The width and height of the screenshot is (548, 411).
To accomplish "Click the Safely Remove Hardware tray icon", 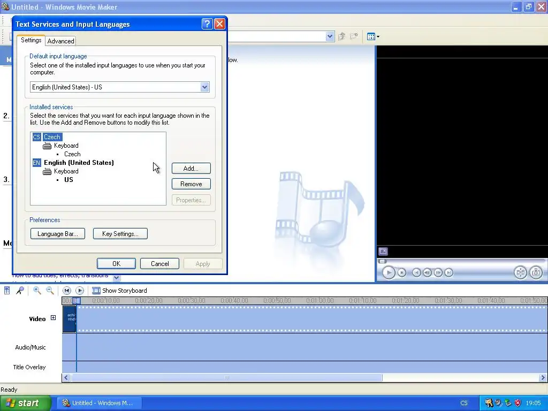I will click(x=508, y=403).
